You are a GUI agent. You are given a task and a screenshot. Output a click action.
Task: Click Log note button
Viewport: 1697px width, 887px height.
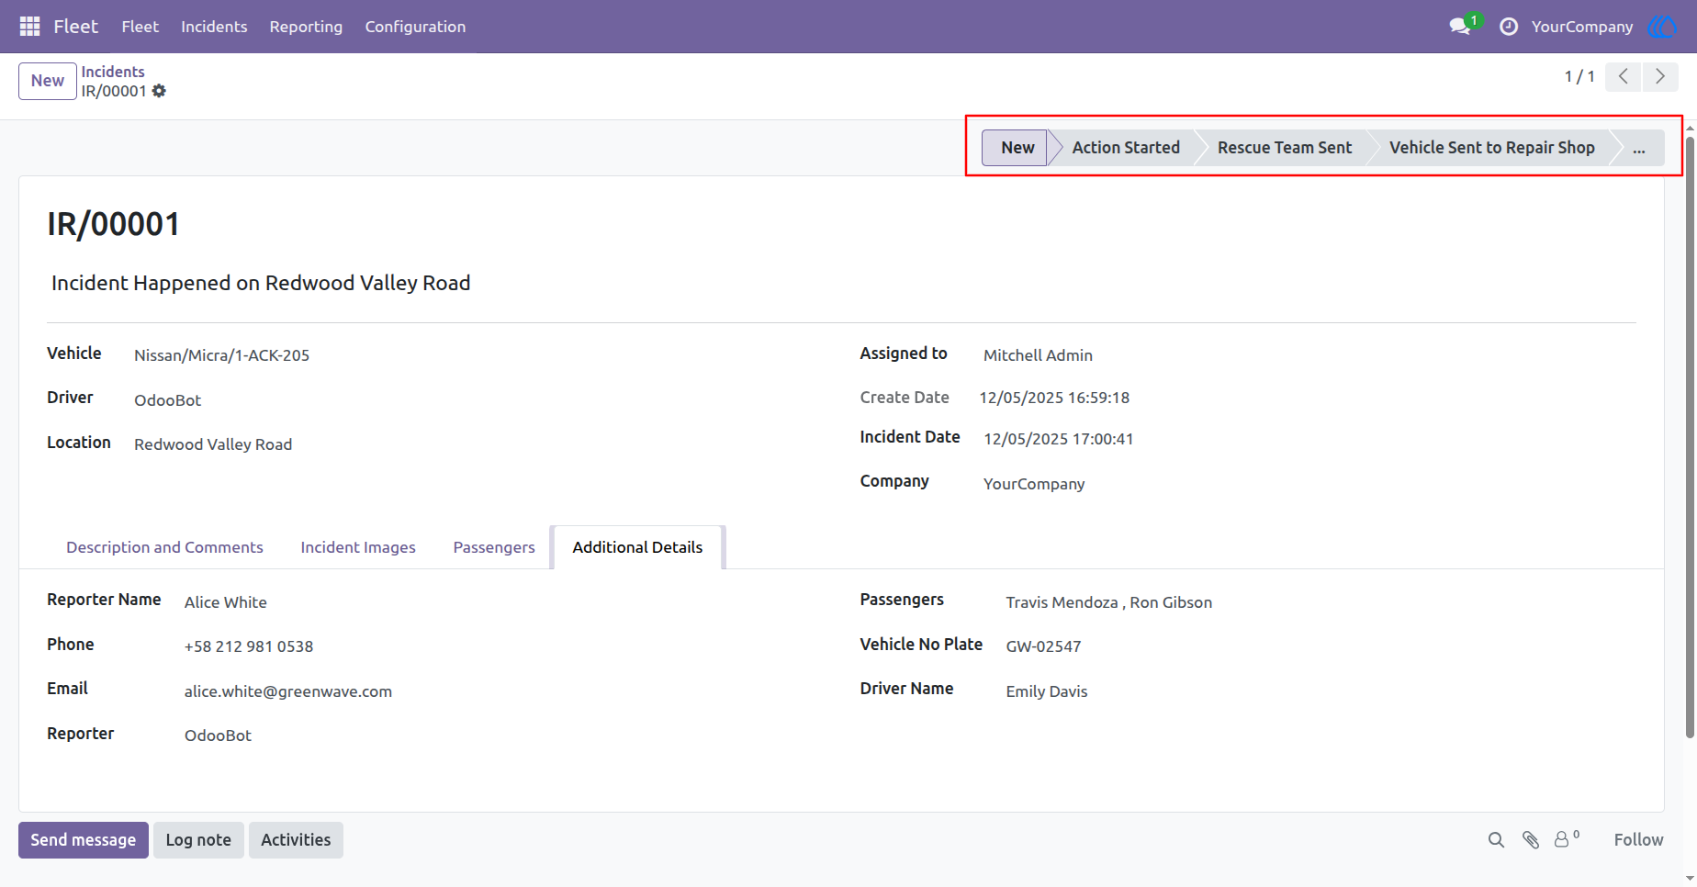[198, 840]
